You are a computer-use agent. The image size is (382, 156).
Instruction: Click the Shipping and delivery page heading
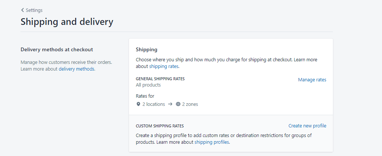click(x=67, y=22)
